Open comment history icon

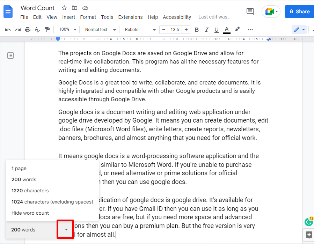(x=250, y=12)
